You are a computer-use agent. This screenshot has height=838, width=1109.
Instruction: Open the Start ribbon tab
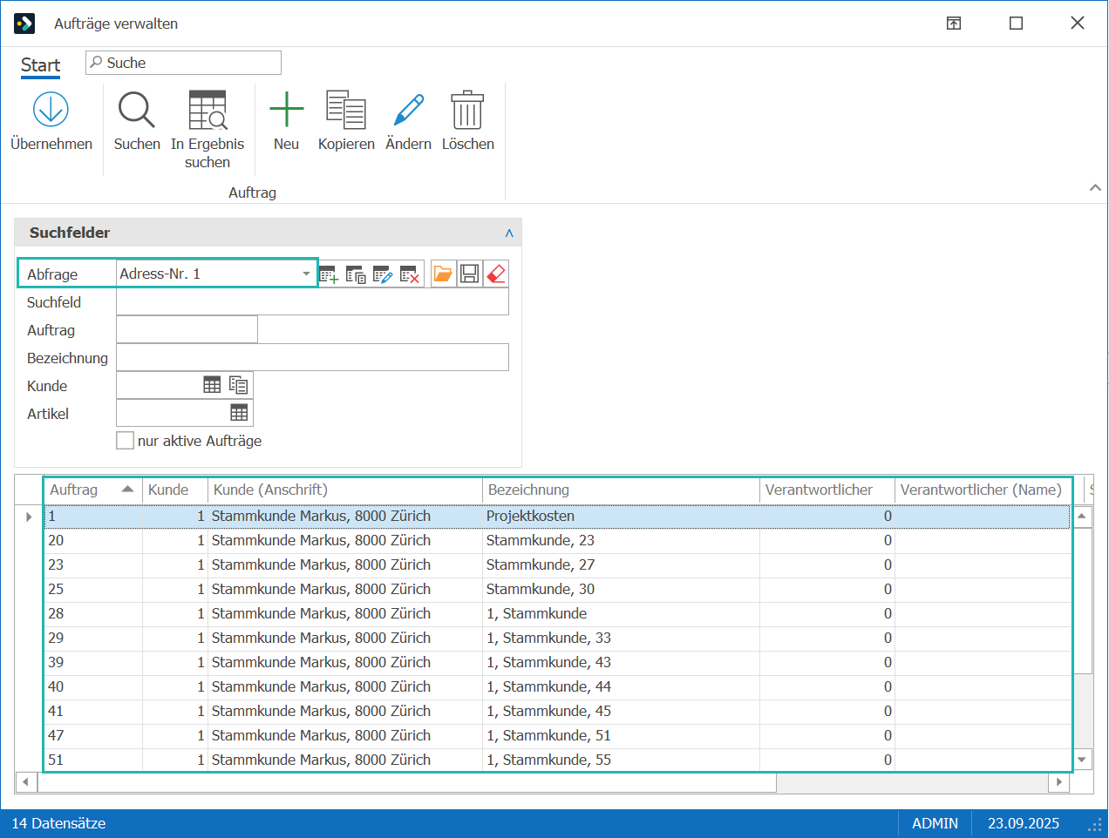pyautogui.click(x=40, y=65)
